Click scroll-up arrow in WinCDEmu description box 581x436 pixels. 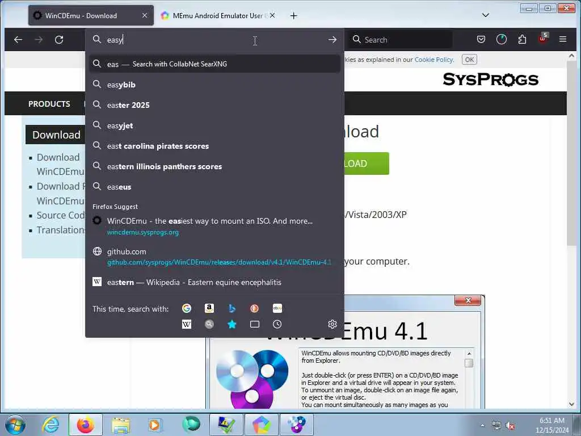point(469,354)
